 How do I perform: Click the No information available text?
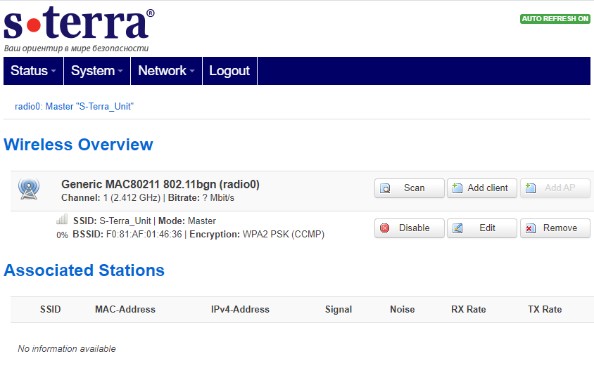click(x=67, y=348)
